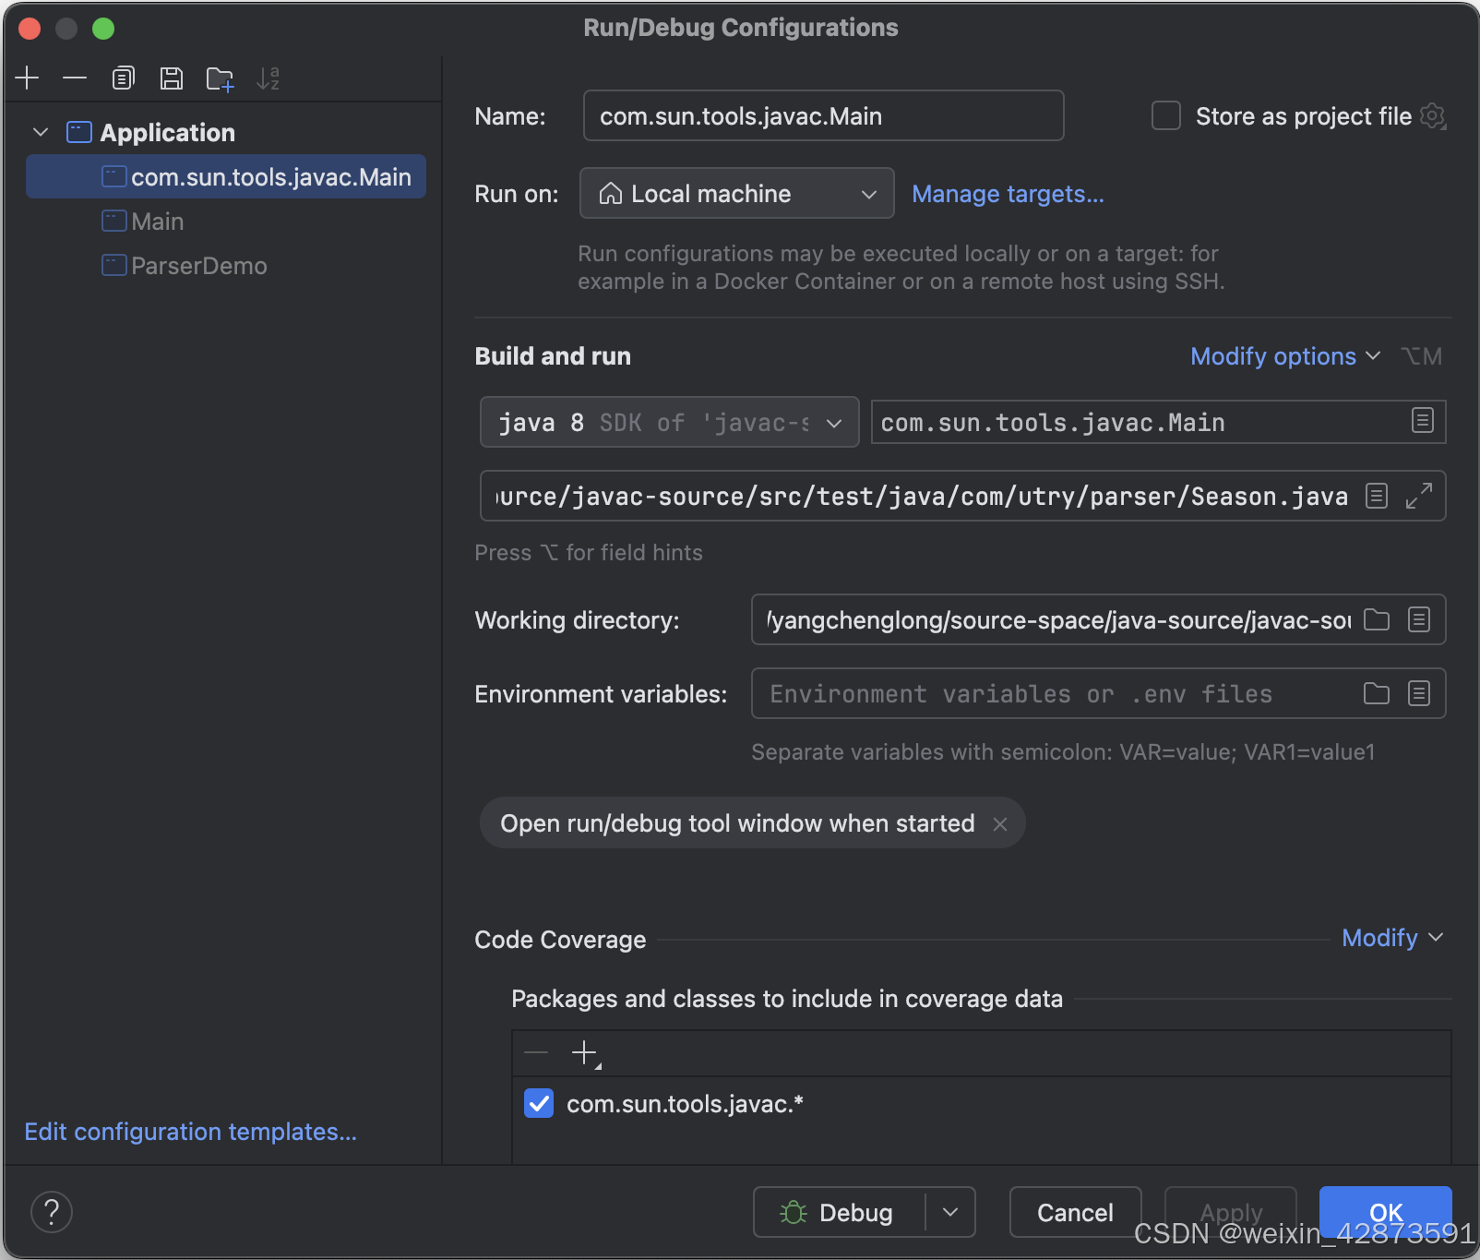
Task: Collapse the Application configuration group
Action: pos(40,132)
